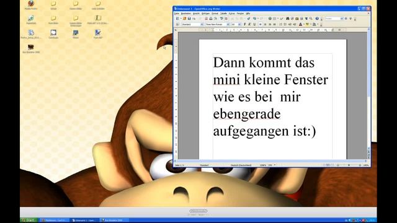Open the Ansicht menu
This screenshot has height=223, width=397.
(196, 14)
